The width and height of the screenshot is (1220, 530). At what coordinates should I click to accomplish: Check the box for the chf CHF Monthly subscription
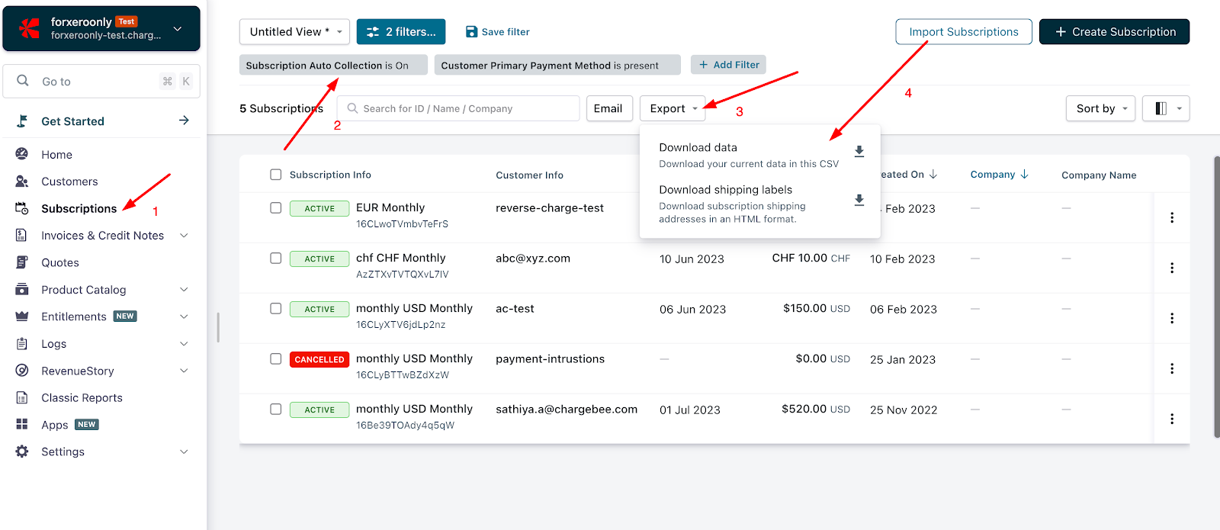(x=276, y=258)
